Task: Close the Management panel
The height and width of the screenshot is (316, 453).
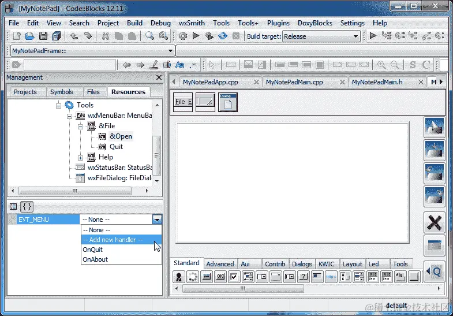Action: point(159,77)
